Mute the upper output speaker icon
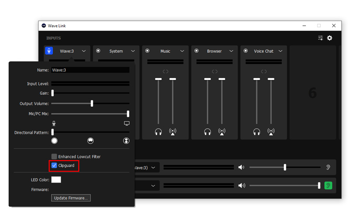The width and height of the screenshot is (349, 213). [241, 167]
